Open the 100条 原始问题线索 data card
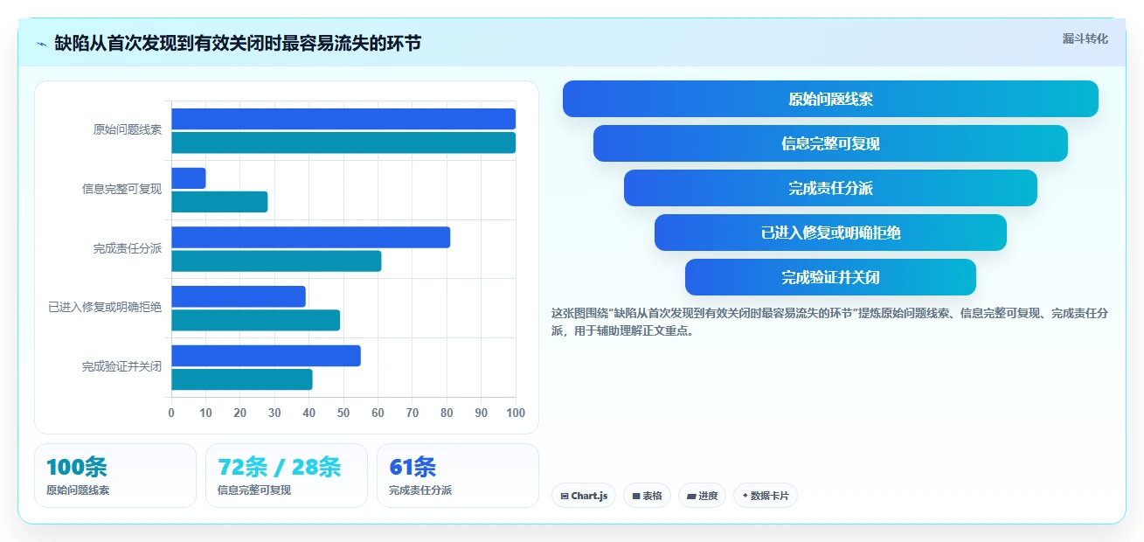The image size is (1144, 542). (x=115, y=476)
